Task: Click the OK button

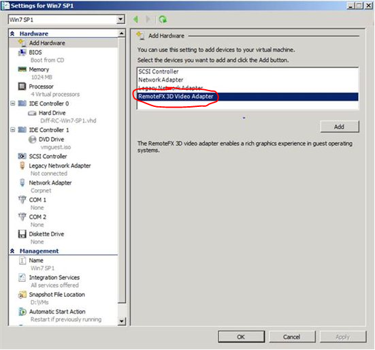Action: tap(242, 337)
